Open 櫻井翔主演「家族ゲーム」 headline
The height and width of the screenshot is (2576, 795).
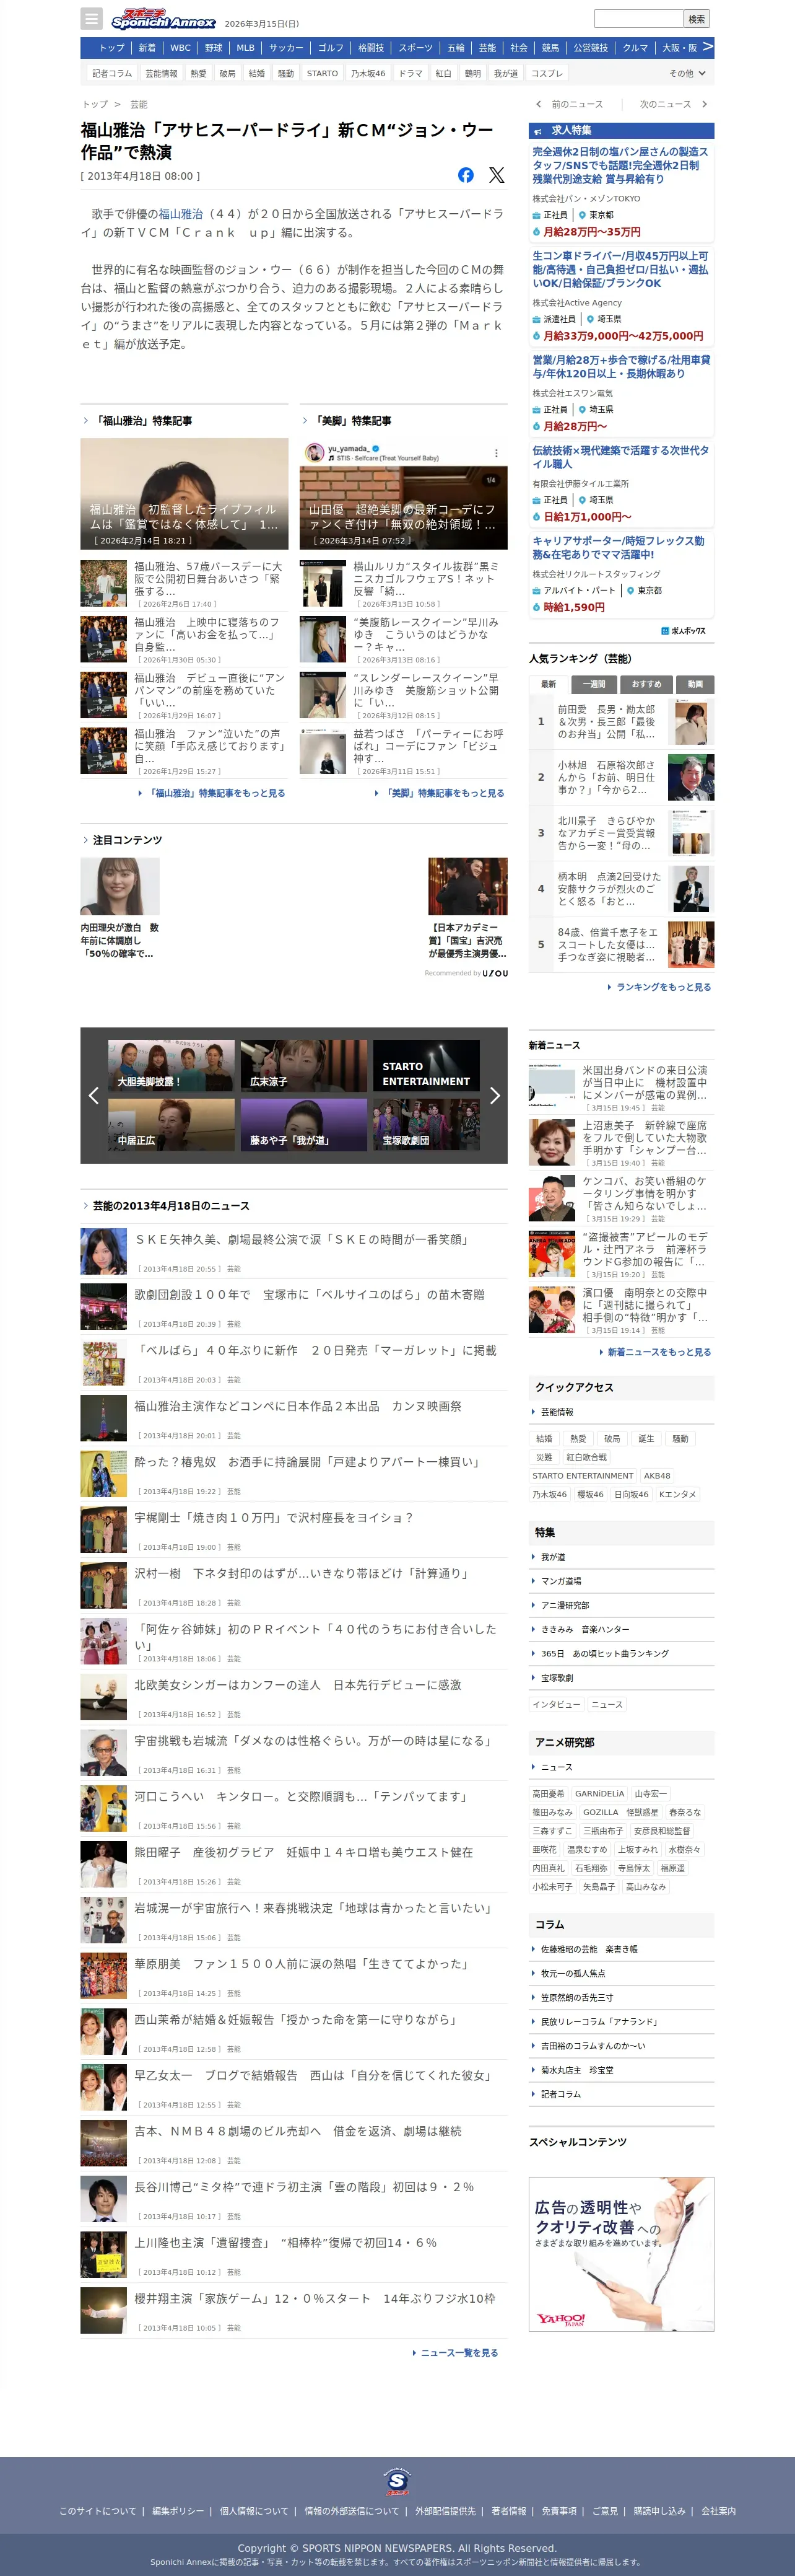click(315, 2298)
